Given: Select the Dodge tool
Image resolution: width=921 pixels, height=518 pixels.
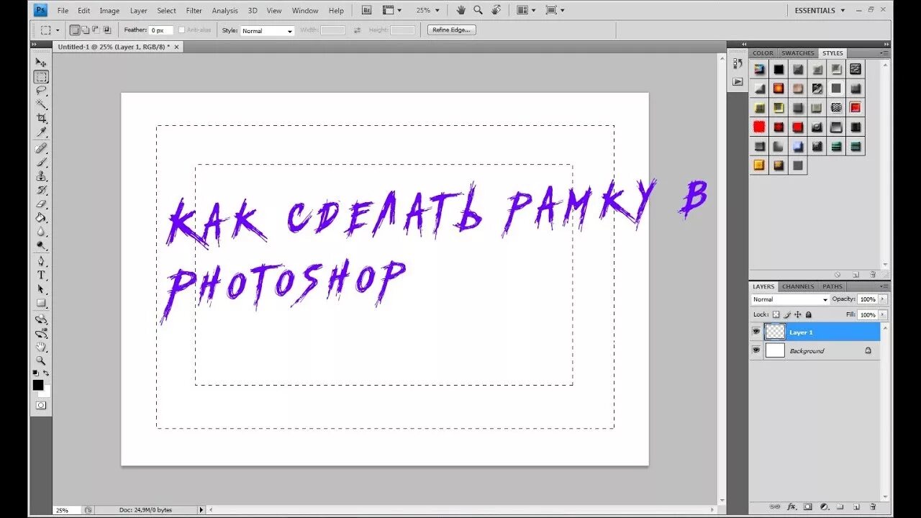Looking at the screenshot, I should [41, 245].
